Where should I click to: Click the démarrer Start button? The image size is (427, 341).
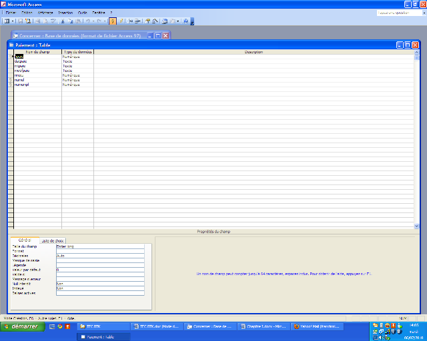(23, 327)
